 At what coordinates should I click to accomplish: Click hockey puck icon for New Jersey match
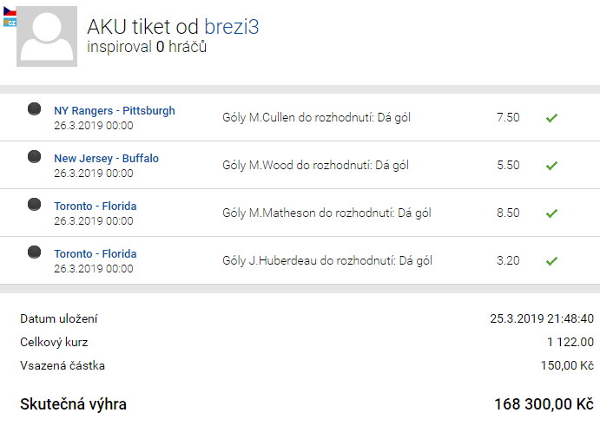(x=35, y=157)
